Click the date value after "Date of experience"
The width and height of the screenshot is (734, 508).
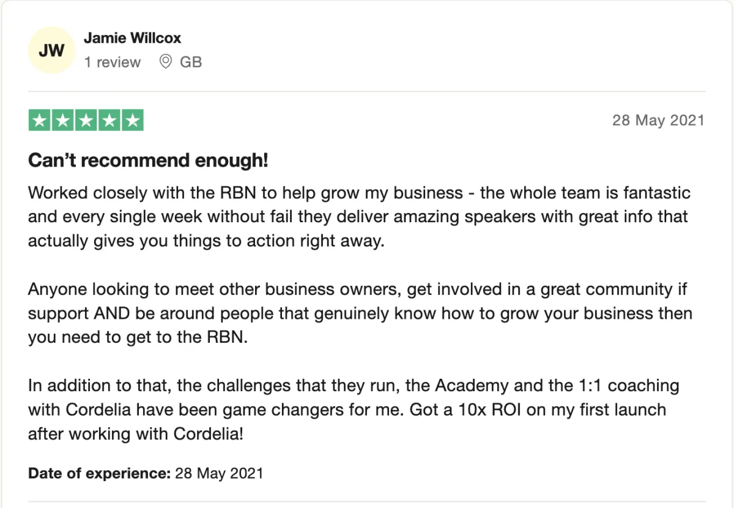click(219, 473)
